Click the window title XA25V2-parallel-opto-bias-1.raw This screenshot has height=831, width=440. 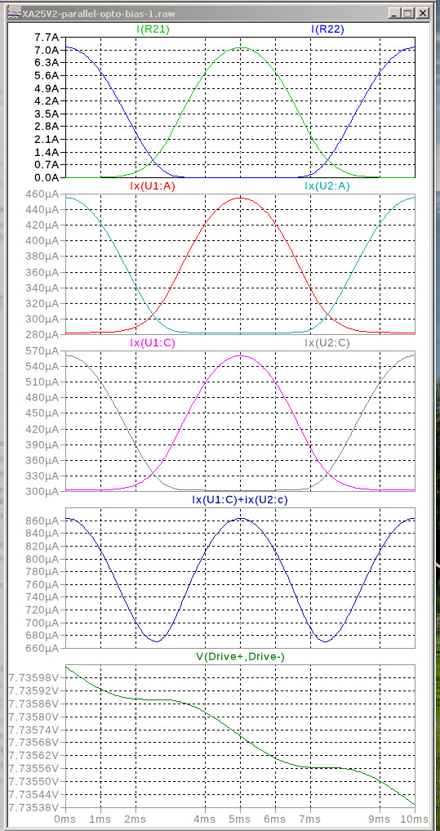click(x=99, y=14)
